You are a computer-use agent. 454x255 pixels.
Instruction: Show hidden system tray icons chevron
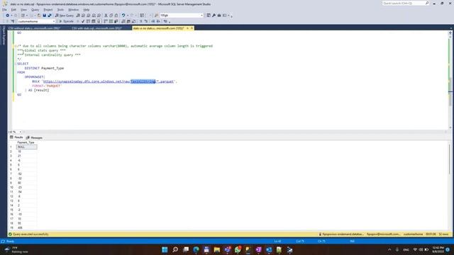coord(389,249)
